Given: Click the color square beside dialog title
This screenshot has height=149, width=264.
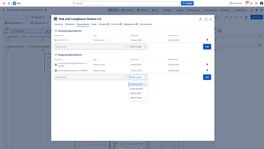Looking at the screenshot, I should coord(55,19).
